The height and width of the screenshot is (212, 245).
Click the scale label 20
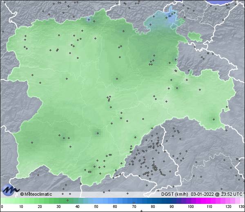40,207
